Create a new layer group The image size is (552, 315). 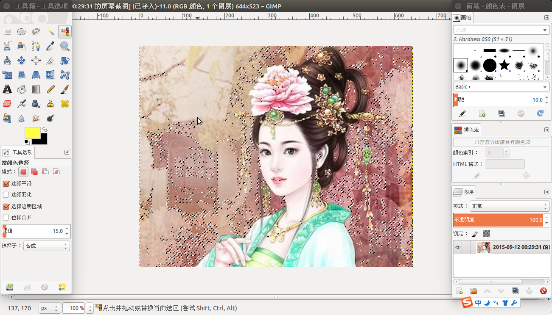(x=474, y=291)
